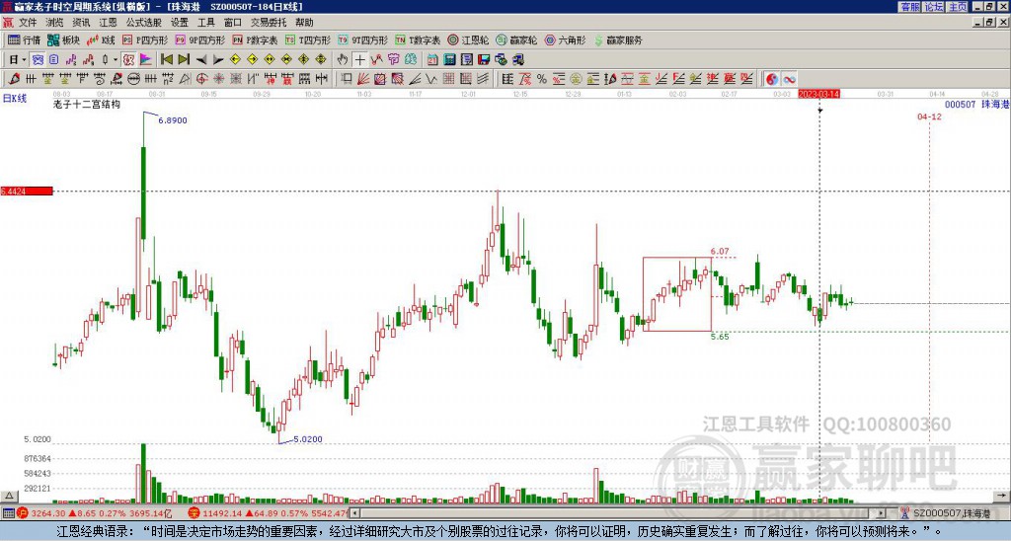The width and height of the screenshot is (1011, 541).
Task: Toggle the infinity loop button
Action: click(x=789, y=79)
